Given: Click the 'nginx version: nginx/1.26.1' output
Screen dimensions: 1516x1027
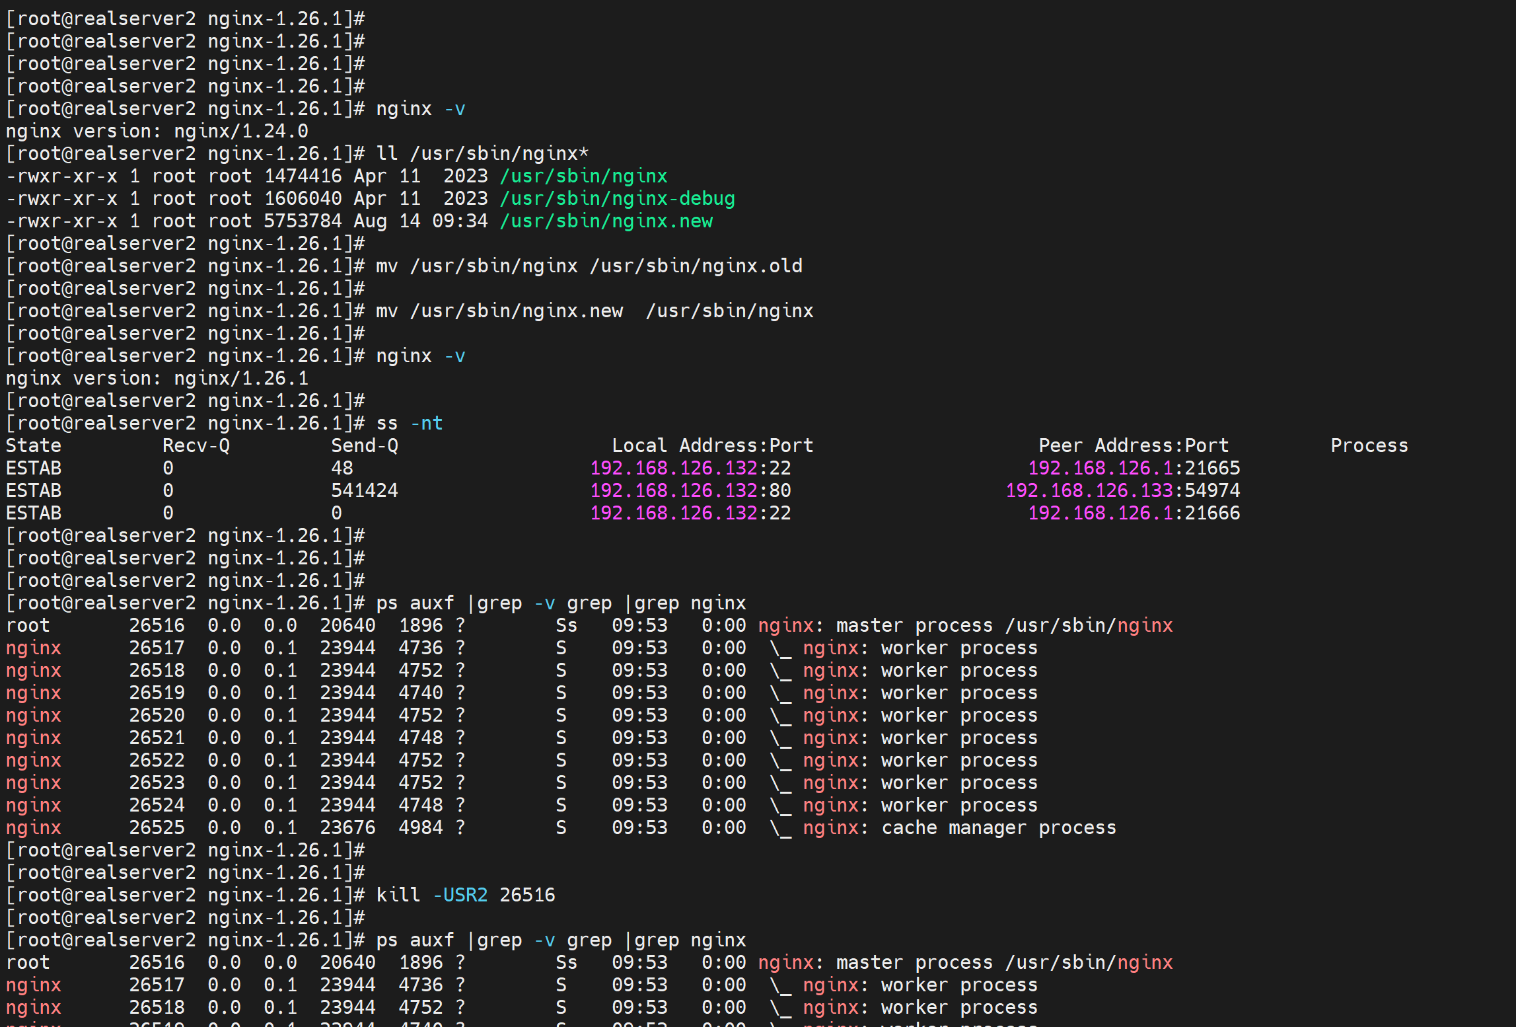Looking at the screenshot, I should point(157,378).
